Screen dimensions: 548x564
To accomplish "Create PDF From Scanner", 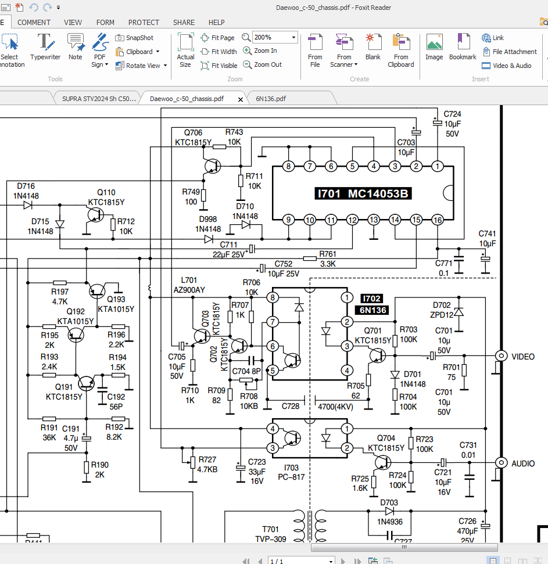I will coord(344,50).
